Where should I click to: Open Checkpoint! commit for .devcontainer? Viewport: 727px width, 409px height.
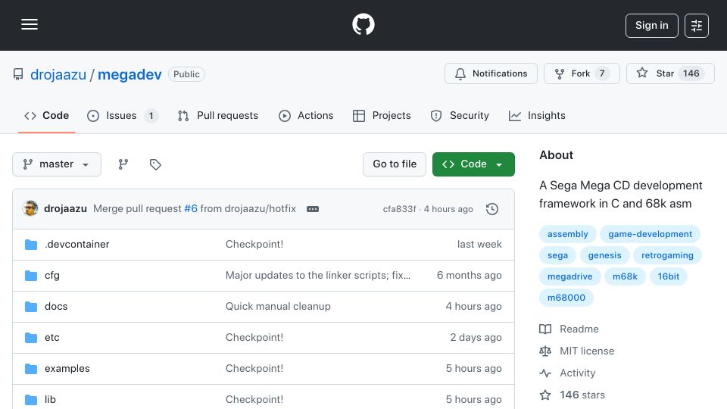click(x=254, y=245)
